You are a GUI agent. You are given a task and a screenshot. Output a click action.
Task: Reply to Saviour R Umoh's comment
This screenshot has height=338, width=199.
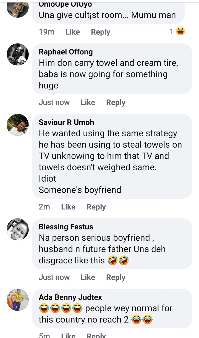(x=96, y=207)
